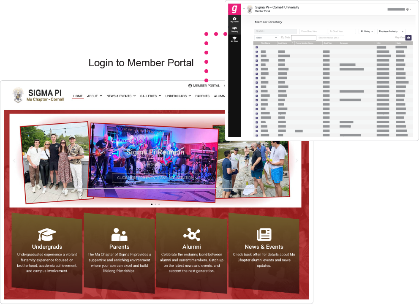
Task: Open the creek gathering photo slide
Action: (x=253, y=169)
